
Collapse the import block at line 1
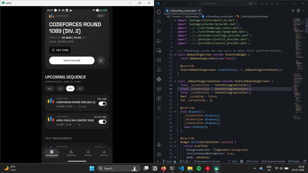pyautogui.click(x=175, y=20)
